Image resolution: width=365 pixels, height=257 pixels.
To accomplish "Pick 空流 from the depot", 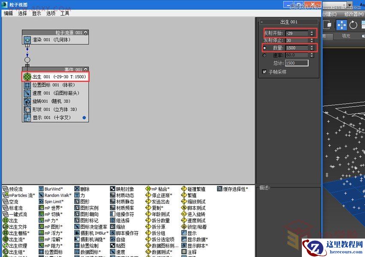I will [x=10, y=201].
